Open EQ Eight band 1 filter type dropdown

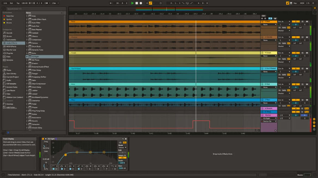[54, 166]
